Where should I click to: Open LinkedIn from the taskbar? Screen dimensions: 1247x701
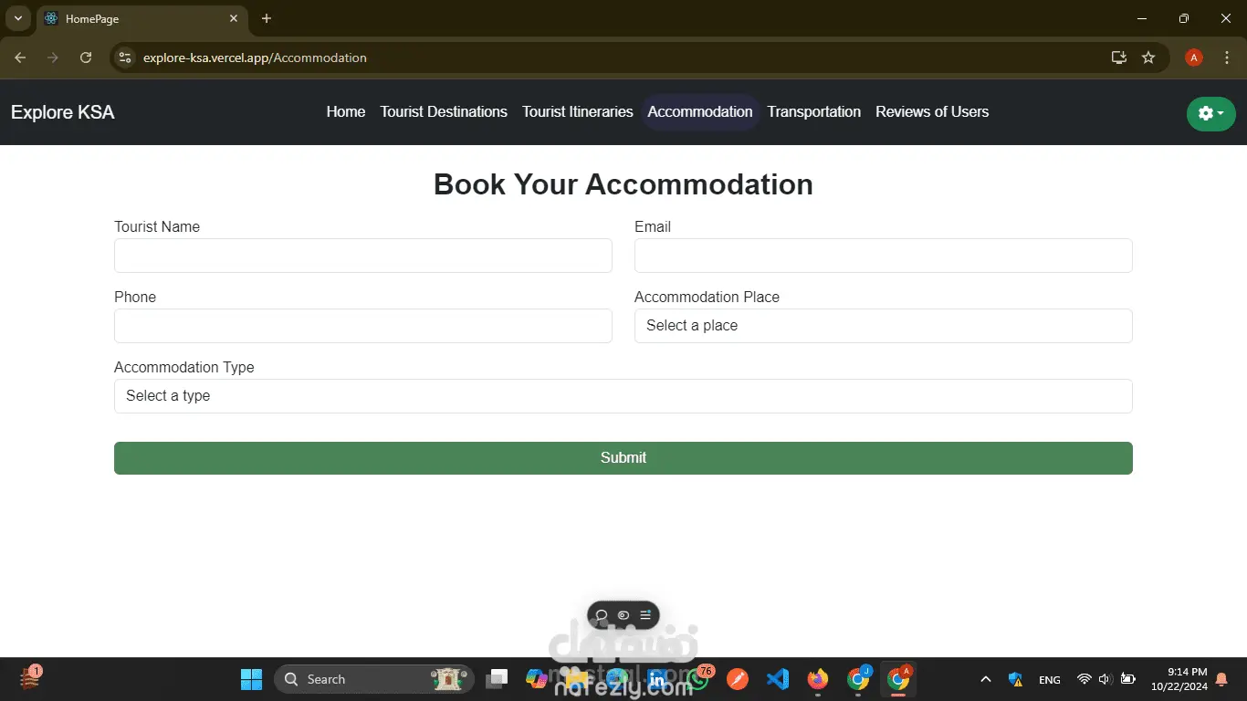[657, 679]
